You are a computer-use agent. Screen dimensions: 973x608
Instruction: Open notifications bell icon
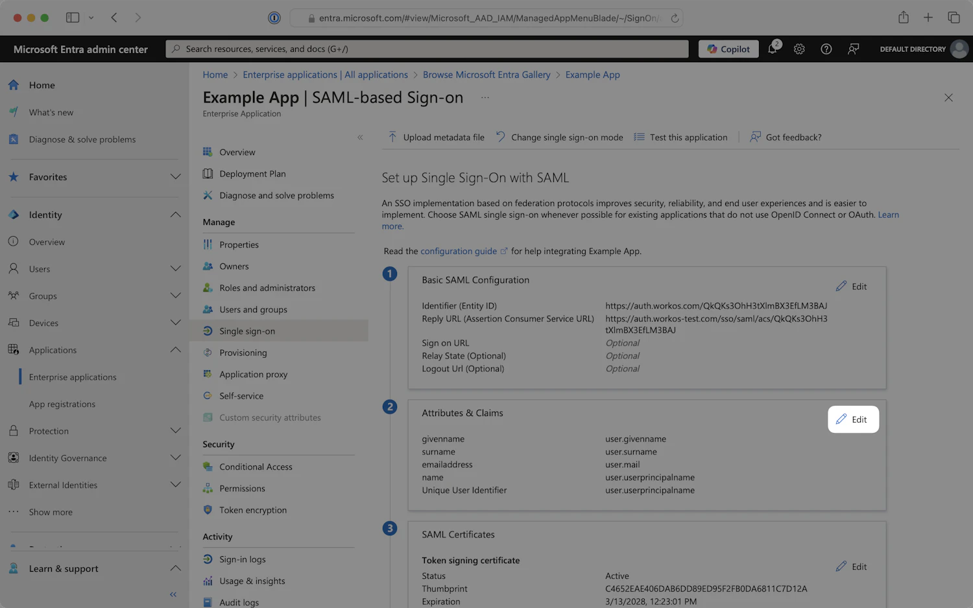773,49
